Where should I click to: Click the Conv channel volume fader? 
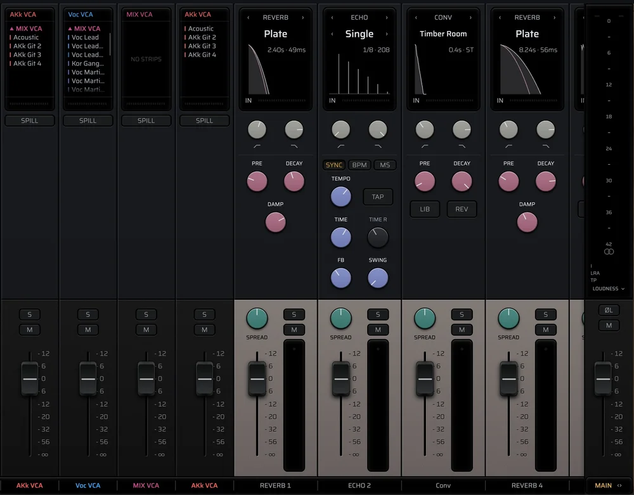coord(425,379)
